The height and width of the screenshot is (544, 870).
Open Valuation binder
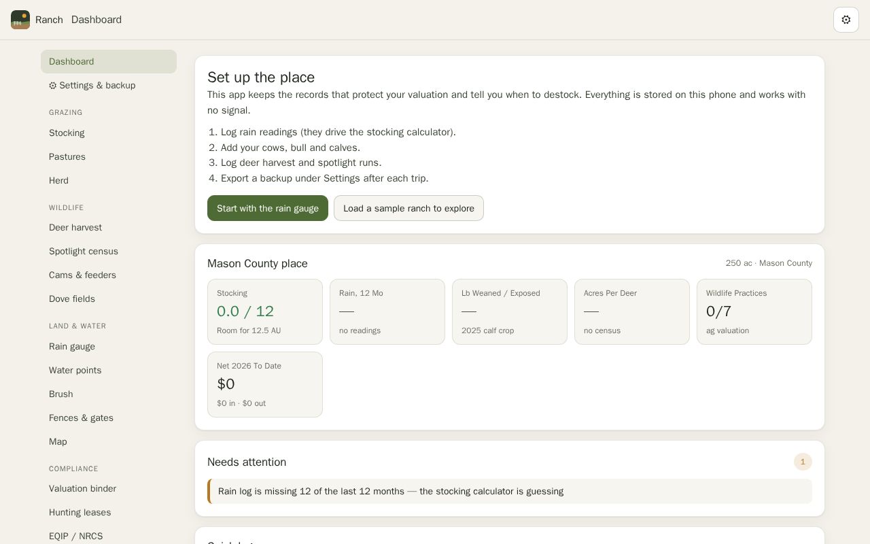109,488
